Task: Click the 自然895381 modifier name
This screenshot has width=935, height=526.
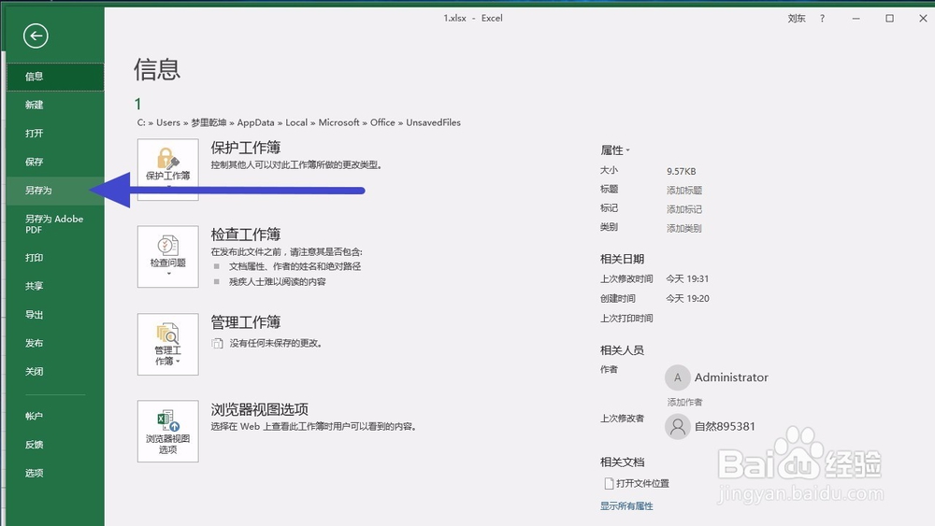Action: pyautogui.click(x=725, y=427)
